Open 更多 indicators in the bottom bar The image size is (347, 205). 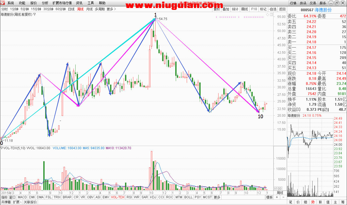pyautogui.click(x=217, y=197)
